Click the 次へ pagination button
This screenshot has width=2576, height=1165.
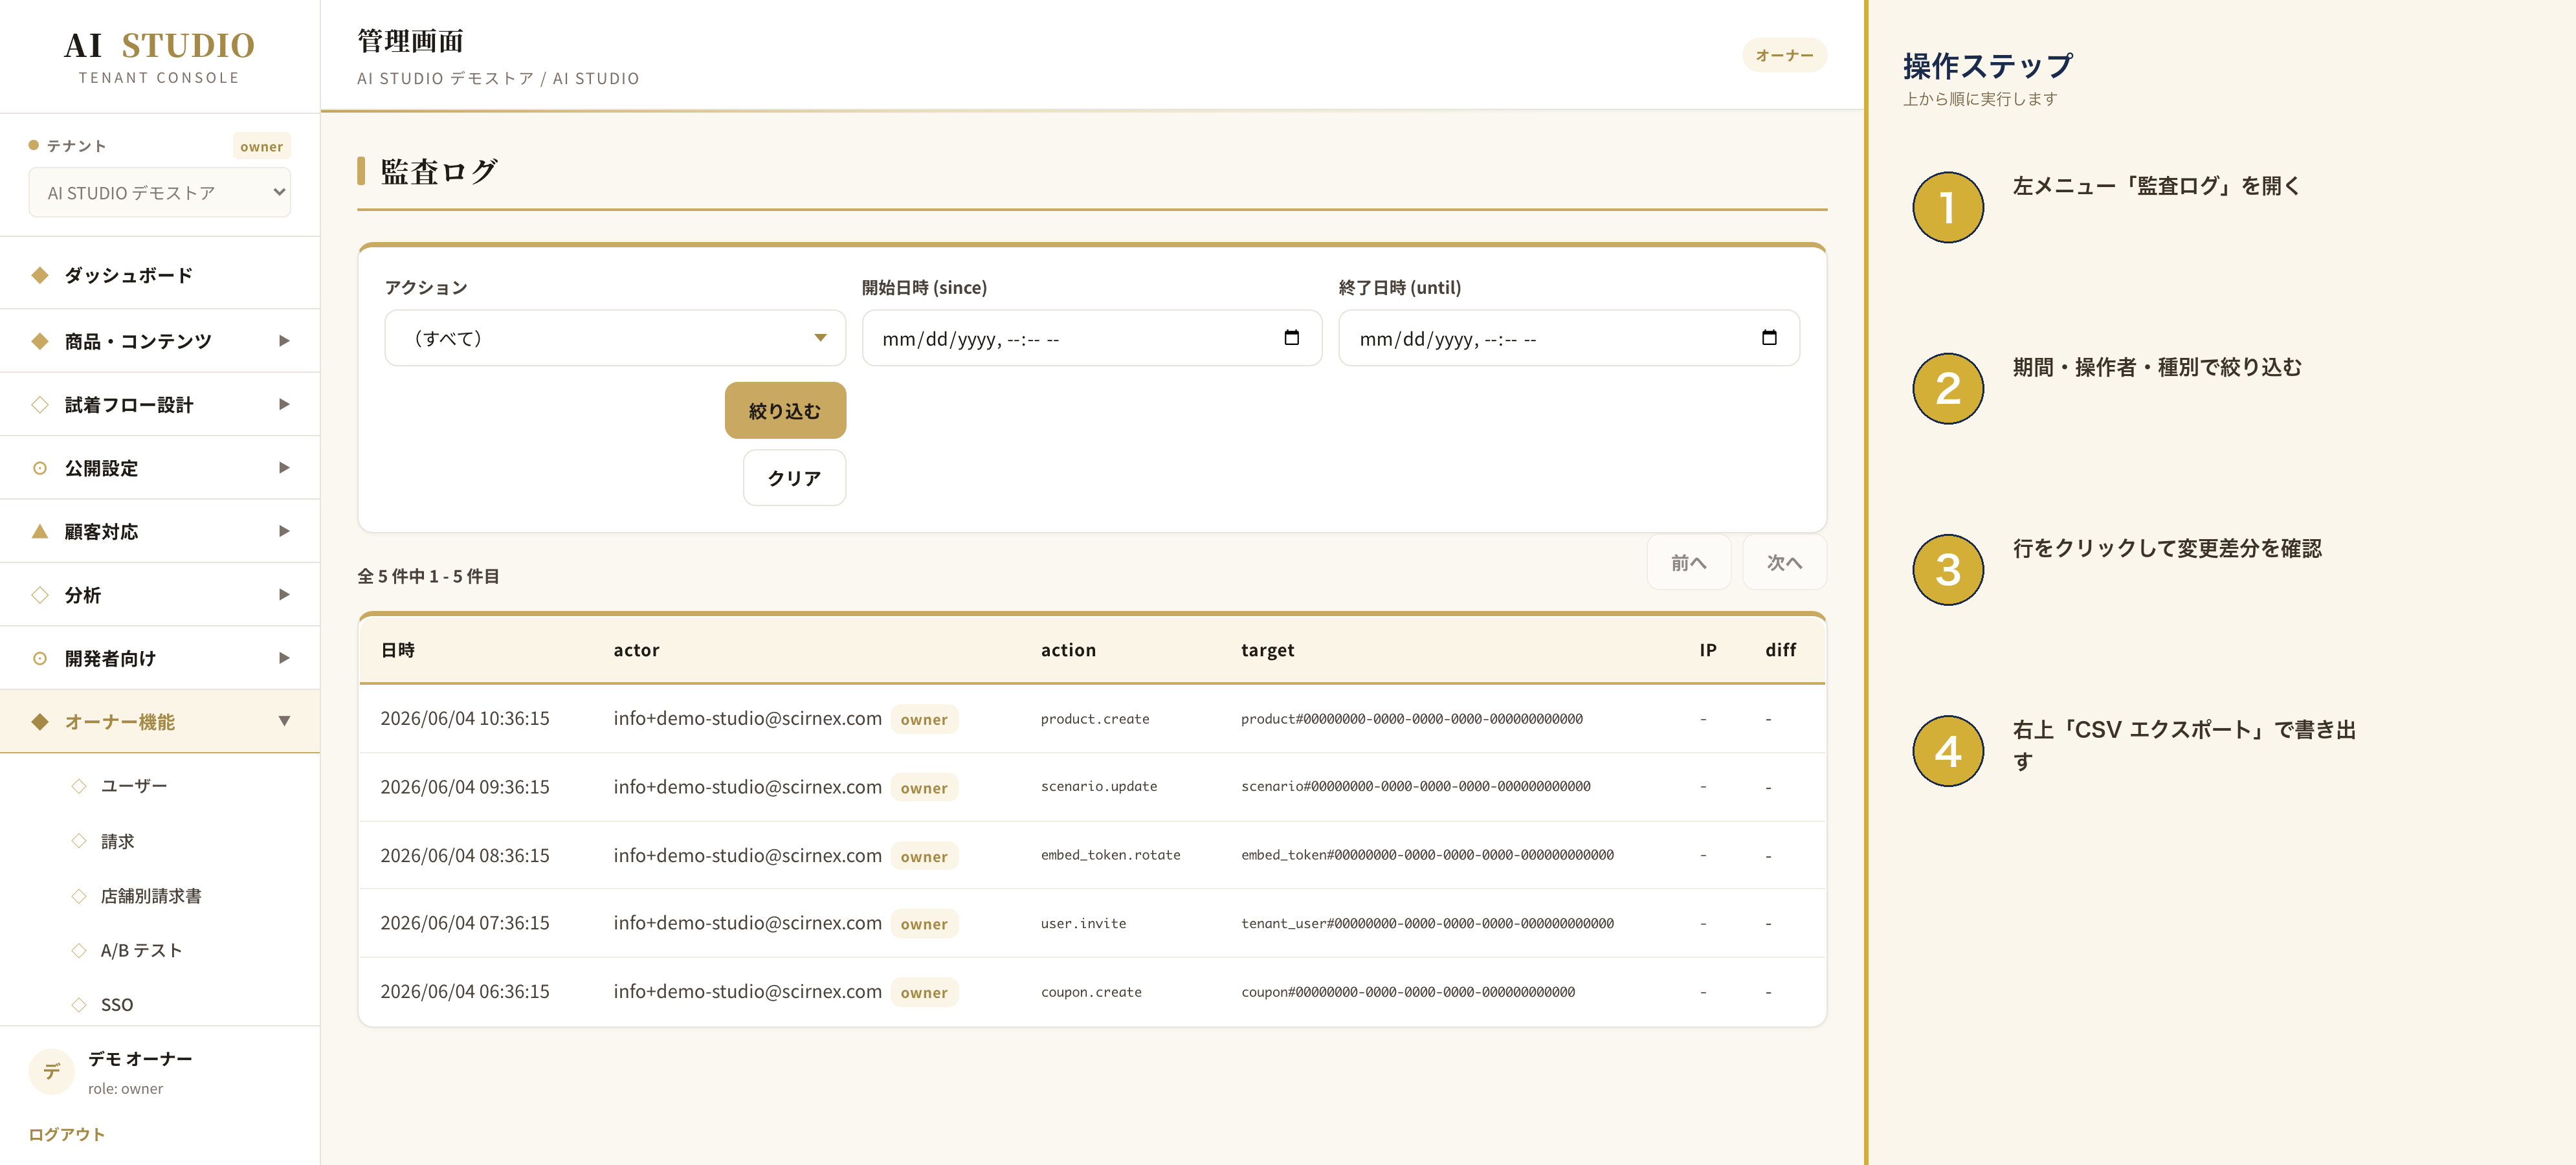click(1784, 563)
